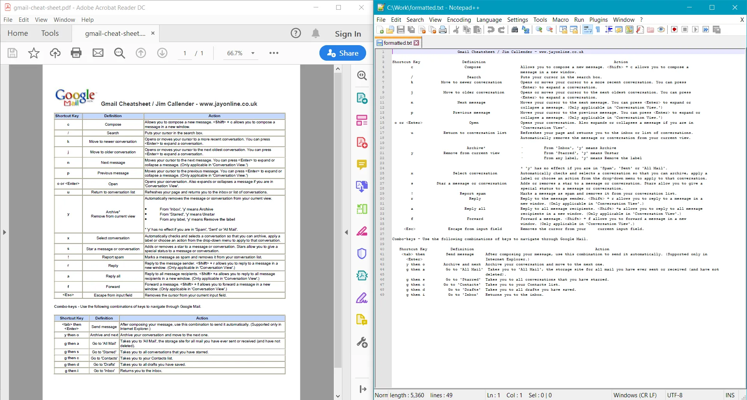Screen dimensions: 747x400
Task: Toggle synchronized vertical scrolling in Notepad++
Action: (563, 30)
